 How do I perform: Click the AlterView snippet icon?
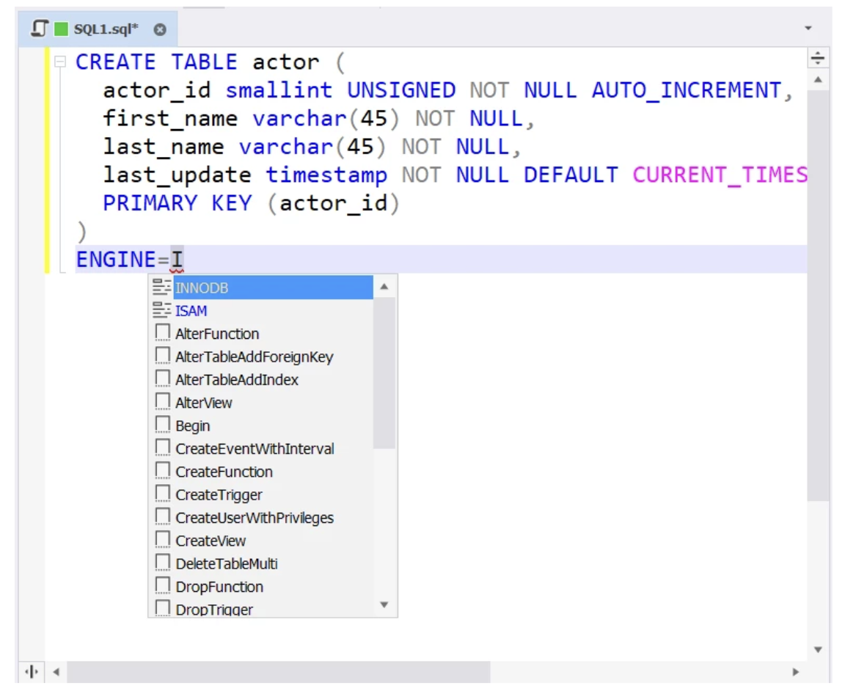point(162,401)
